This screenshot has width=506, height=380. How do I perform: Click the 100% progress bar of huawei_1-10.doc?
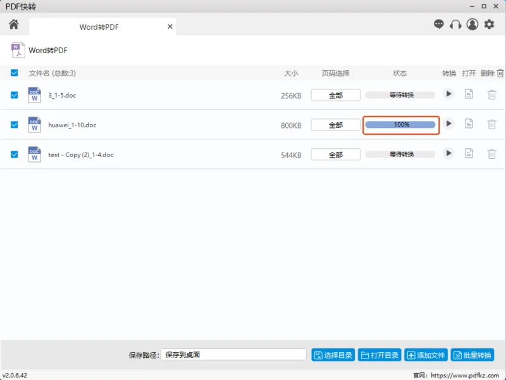coord(400,125)
